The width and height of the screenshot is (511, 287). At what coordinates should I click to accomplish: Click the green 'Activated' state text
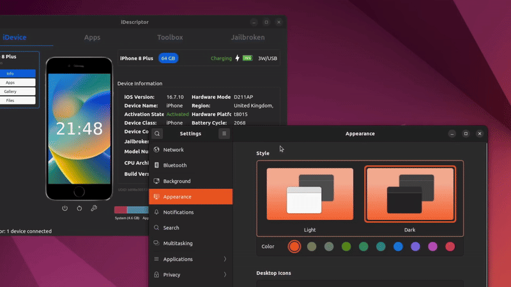tap(178, 114)
